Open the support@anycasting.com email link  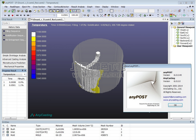[x=175, y=97]
